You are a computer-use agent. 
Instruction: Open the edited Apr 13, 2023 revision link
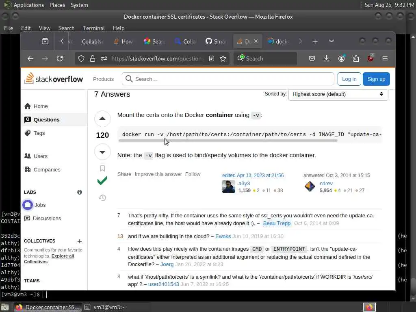tap(253, 175)
